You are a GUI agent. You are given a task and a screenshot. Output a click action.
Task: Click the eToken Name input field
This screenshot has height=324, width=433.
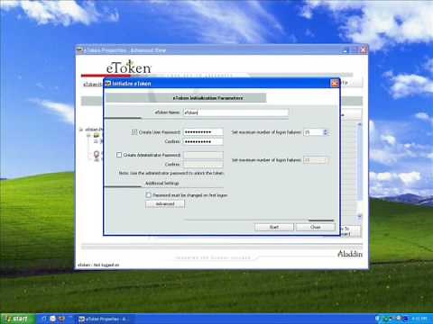[235, 112]
